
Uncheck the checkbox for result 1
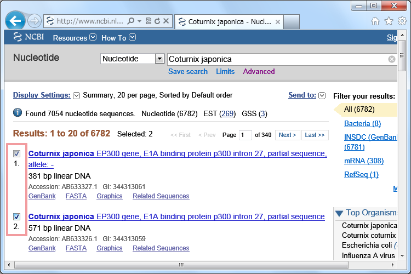(17, 154)
